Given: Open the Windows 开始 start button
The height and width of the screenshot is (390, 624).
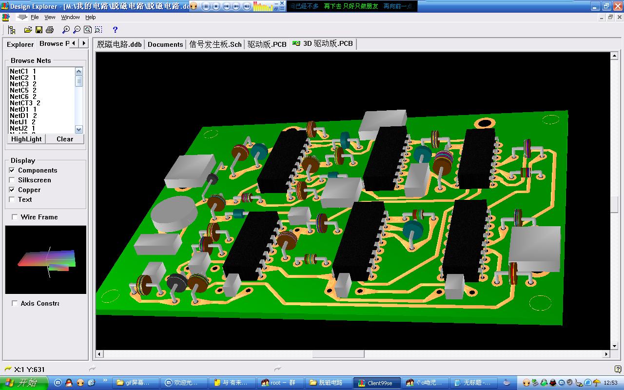Looking at the screenshot, I should click(24, 383).
